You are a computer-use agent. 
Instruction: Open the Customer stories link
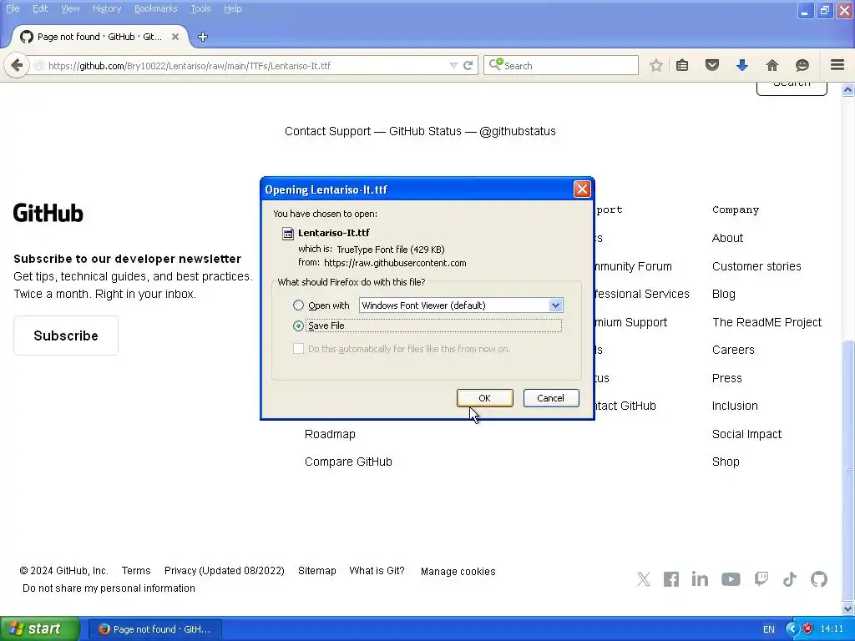coord(756,266)
